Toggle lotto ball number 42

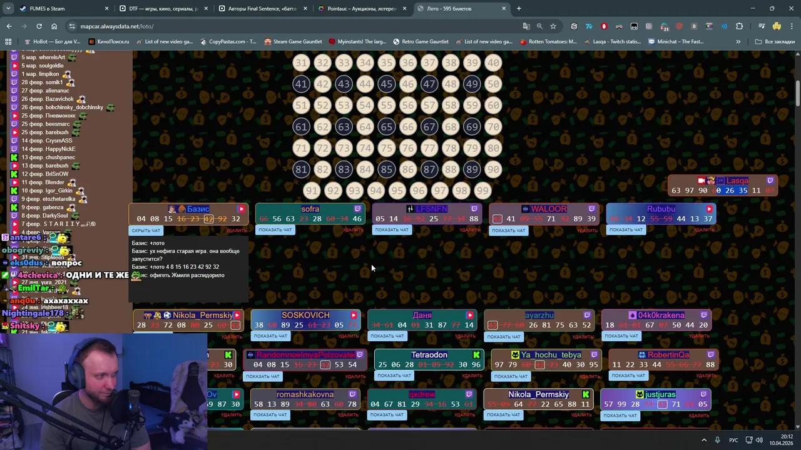tap(322, 84)
